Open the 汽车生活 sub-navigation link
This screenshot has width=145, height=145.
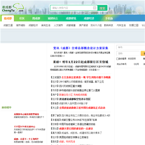pyautogui.click(x=121, y=25)
